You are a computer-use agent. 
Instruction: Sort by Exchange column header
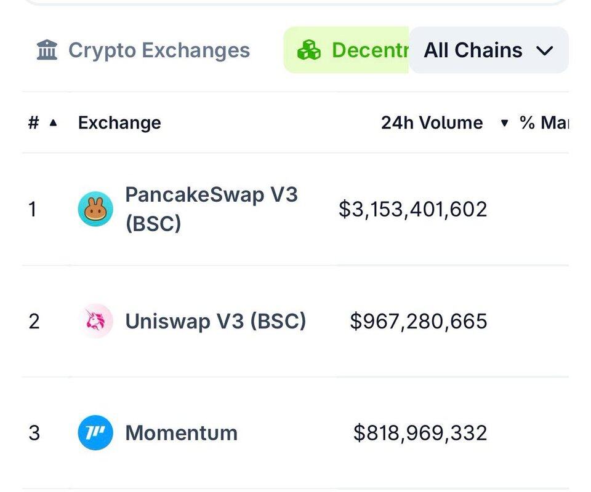point(119,123)
